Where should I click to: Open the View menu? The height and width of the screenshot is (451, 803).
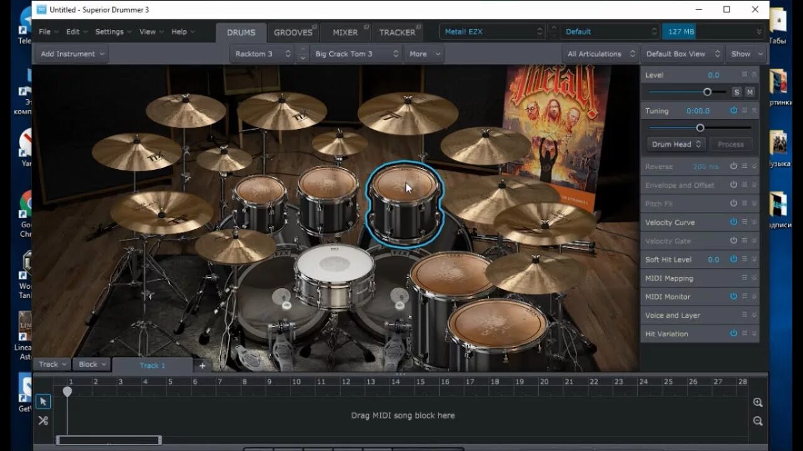[x=151, y=31]
